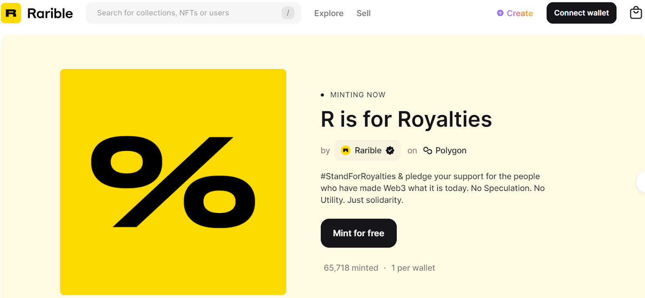
Task: Open the Sell page
Action: [x=363, y=13]
